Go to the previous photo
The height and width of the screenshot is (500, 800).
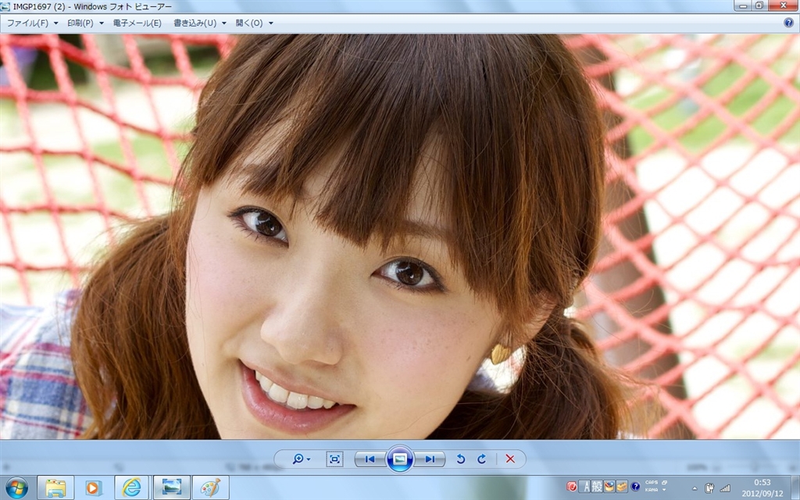370,459
